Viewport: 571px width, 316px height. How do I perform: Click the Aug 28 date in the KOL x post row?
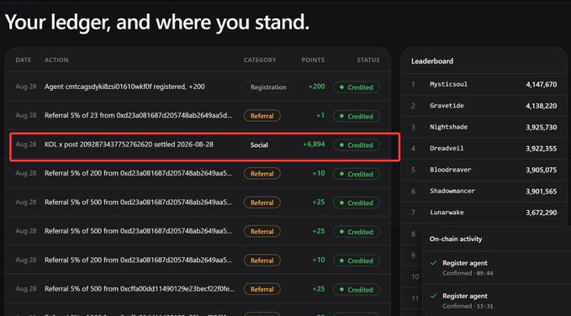pos(26,145)
